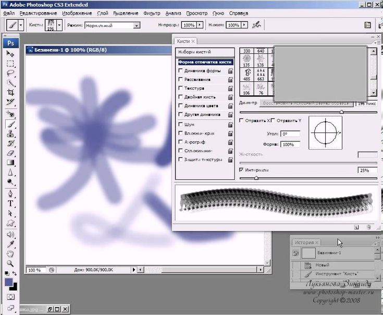
Task: Select the Dodge tool
Action: 10,182
